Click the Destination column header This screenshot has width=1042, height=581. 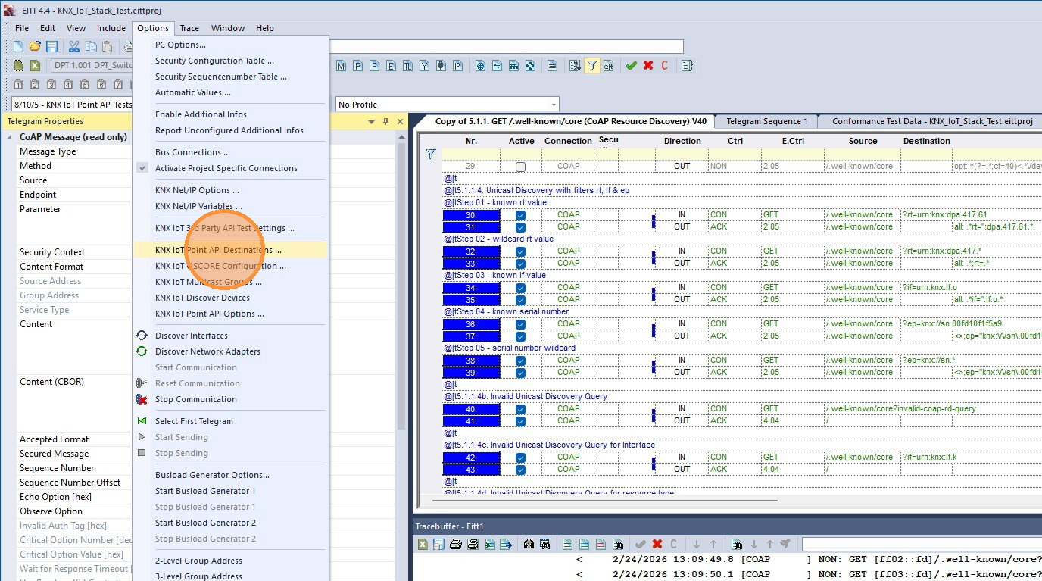[x=926, y=141]
